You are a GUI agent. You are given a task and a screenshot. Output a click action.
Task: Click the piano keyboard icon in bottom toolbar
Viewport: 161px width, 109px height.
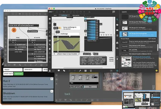[x=85, y=71]
